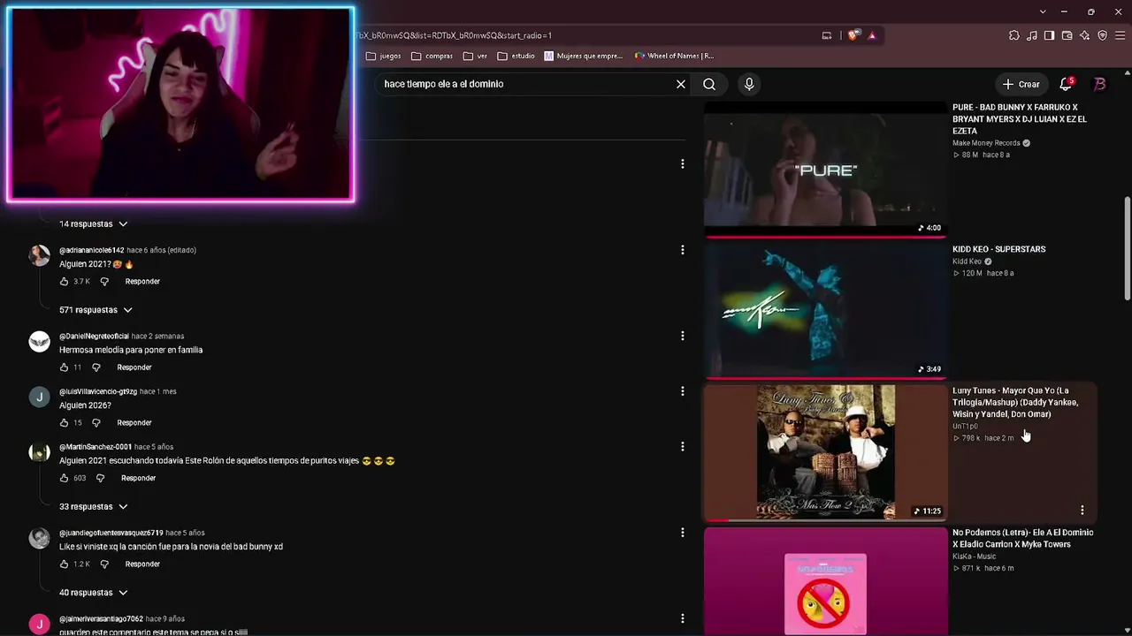
Task: Open options menu for @adriananicole6142's comment
Action: [682, 250]
